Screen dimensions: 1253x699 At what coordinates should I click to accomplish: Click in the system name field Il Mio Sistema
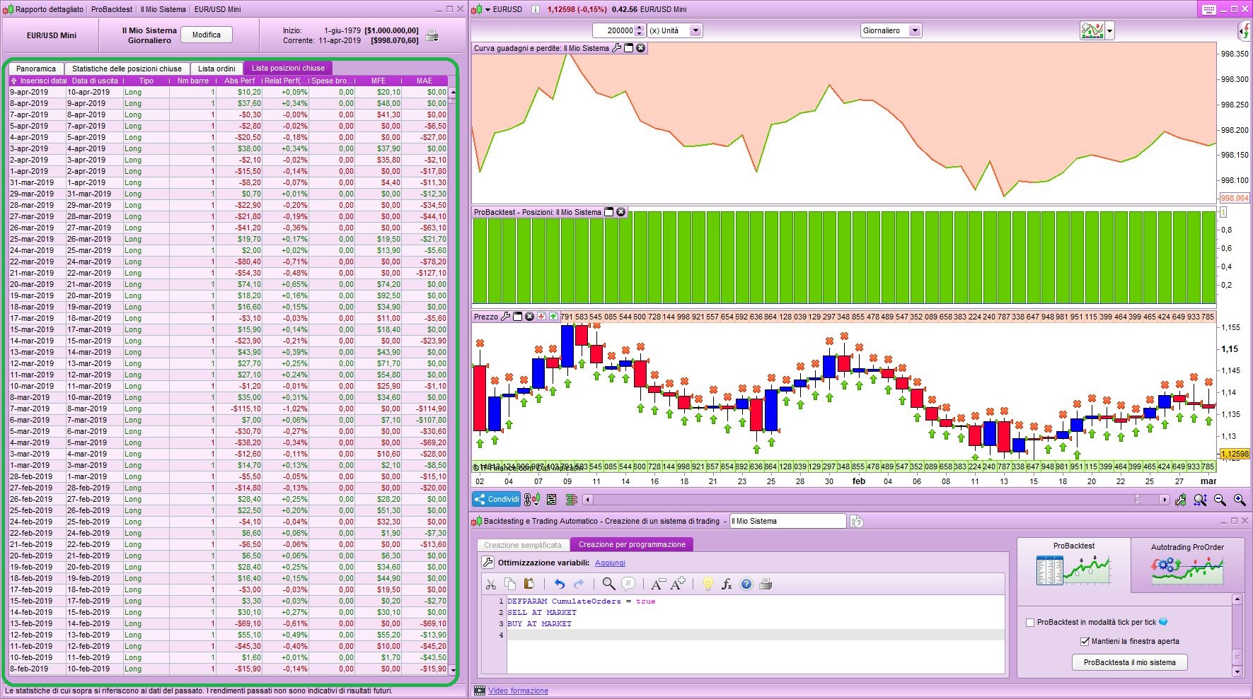coord(787,521)
